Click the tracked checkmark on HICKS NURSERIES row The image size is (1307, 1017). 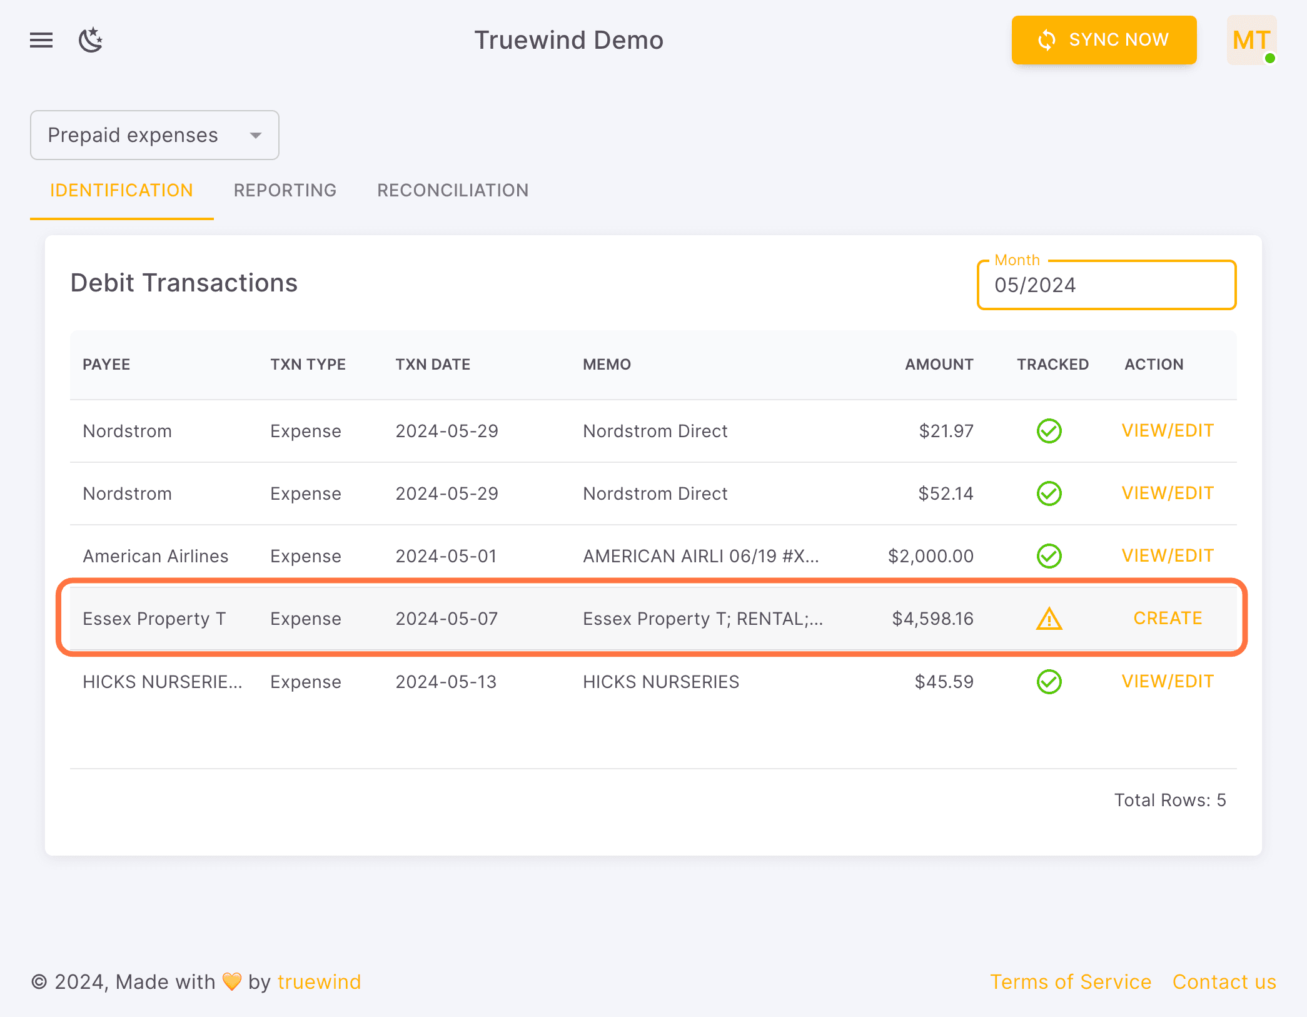(1049, 682)
